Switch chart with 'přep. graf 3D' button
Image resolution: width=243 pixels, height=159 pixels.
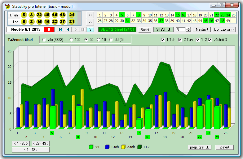[200, 147]
